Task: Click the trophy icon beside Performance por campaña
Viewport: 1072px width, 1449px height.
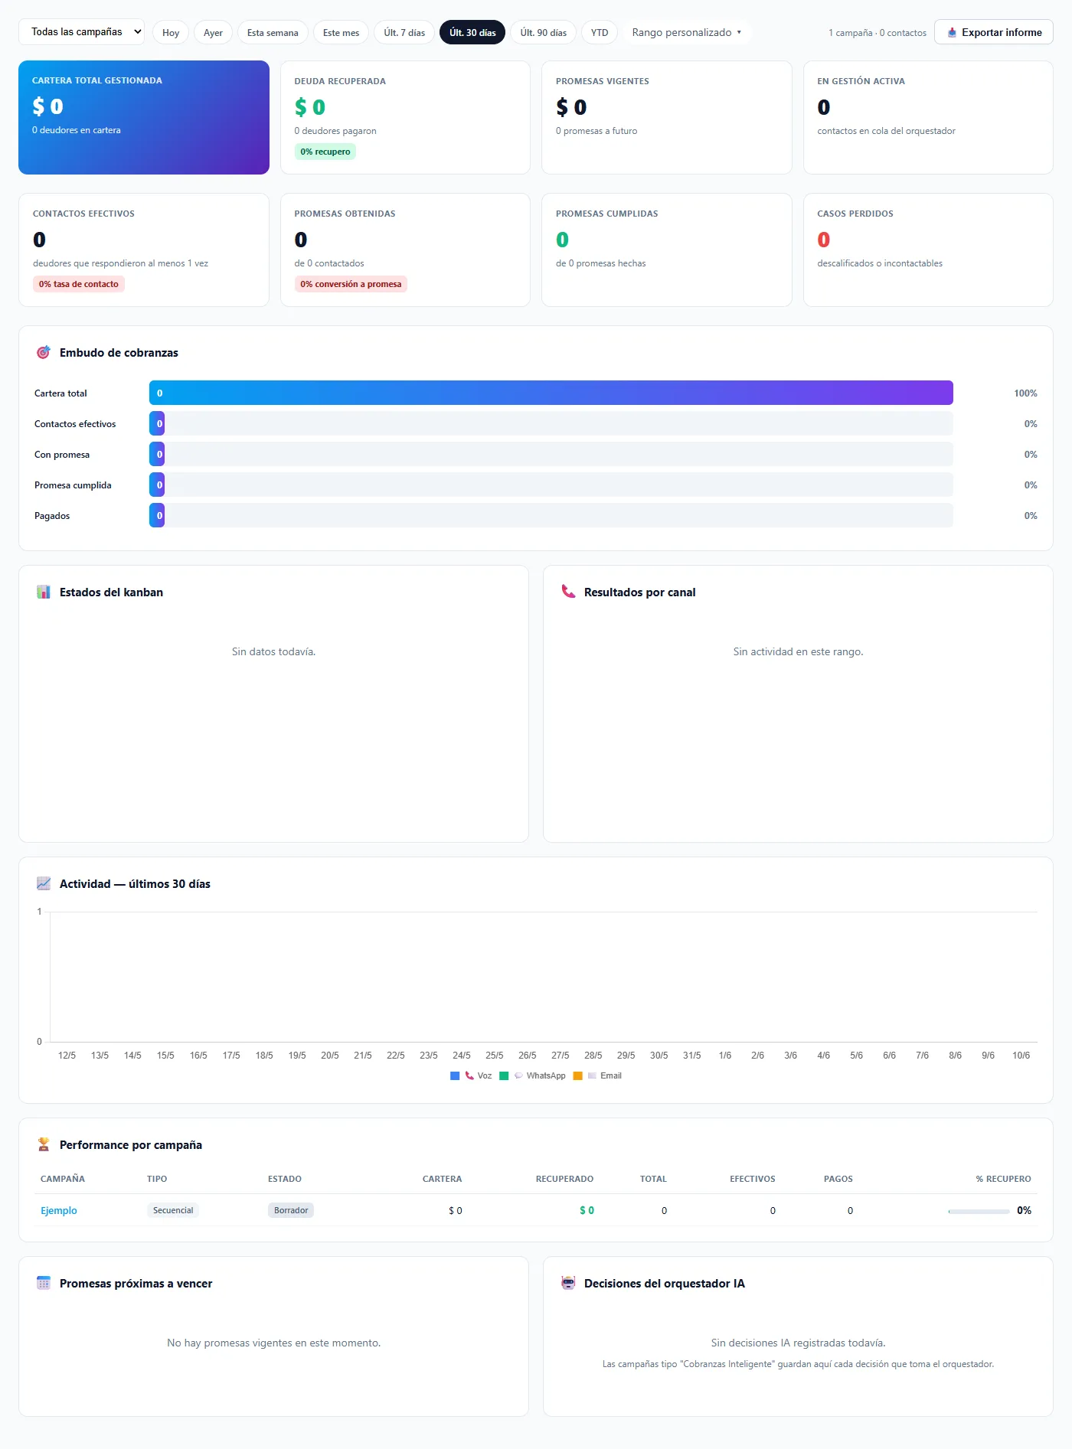Action: pos(44,1144)
